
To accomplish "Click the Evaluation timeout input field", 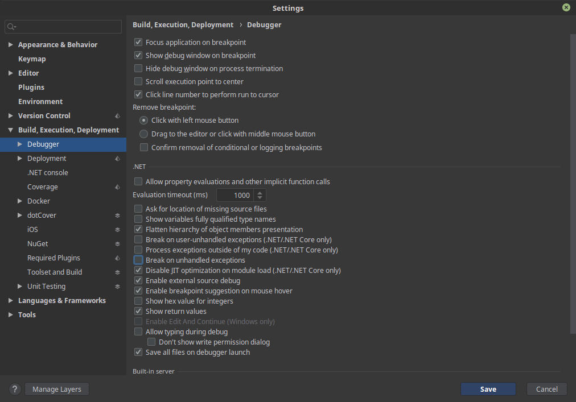I will [234, 195].
